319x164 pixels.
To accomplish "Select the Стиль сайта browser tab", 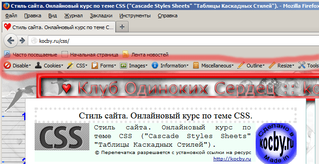I will [59, 27].
